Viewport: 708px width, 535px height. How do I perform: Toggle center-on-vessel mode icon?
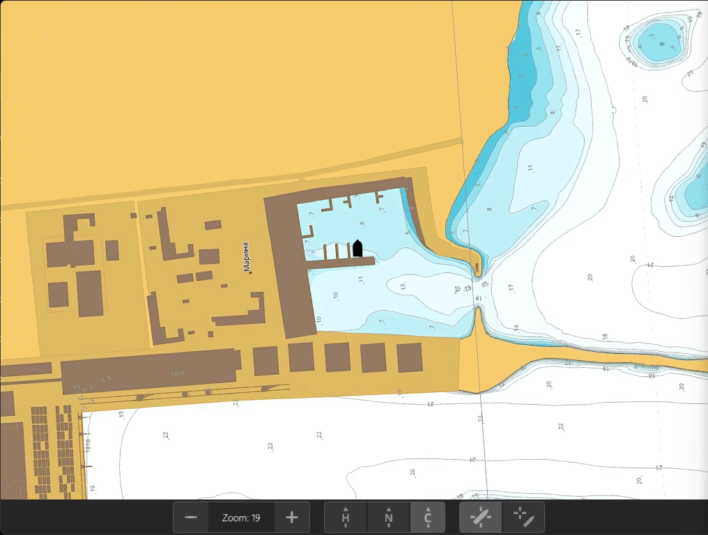tap(480, 518)
